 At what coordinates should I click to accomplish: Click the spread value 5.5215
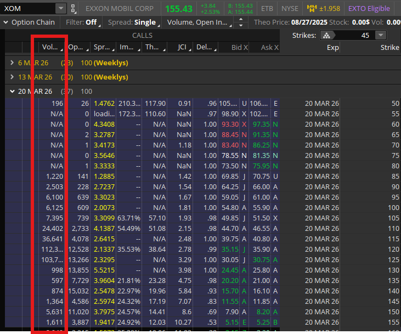104,270
